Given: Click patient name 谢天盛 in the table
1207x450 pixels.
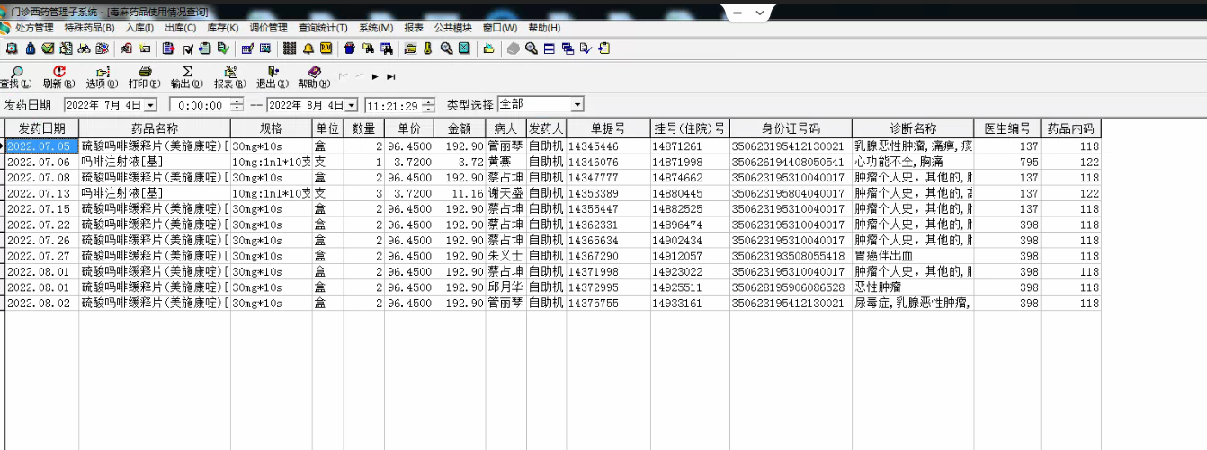Looking at the screenshot, I should (505, 193).
